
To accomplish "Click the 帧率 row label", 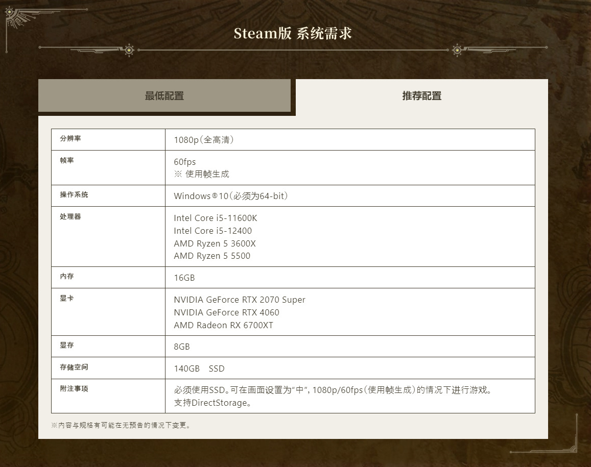I will pos(67,160).
